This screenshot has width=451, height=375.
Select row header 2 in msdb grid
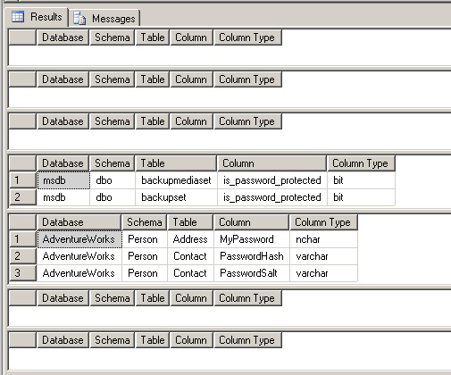click(x=23, y=197)
